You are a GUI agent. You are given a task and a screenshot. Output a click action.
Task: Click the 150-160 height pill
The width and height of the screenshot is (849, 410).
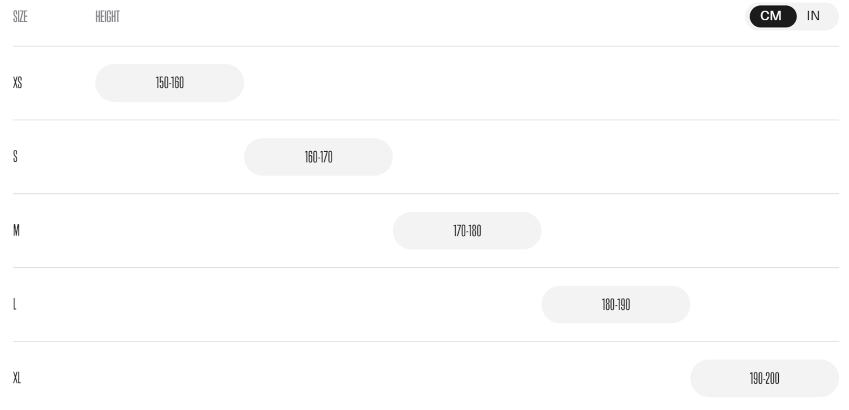click(169, 83)
